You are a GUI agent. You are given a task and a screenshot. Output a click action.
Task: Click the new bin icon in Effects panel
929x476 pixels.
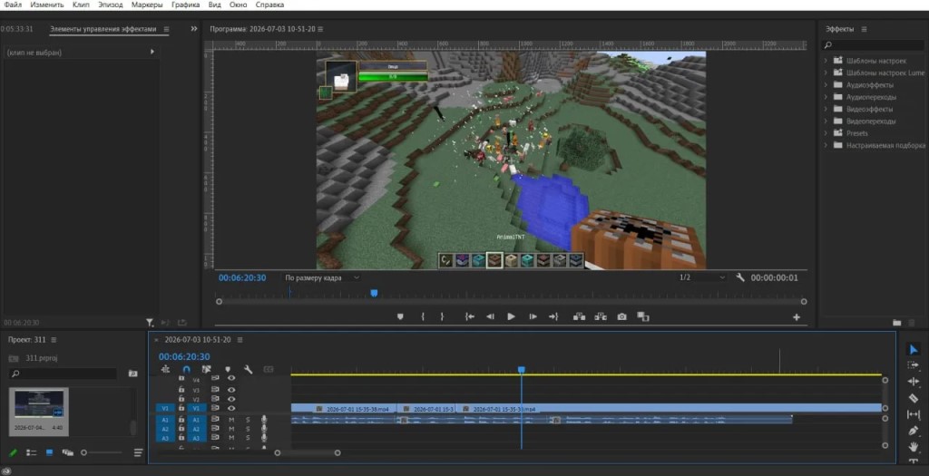point(897,323)
